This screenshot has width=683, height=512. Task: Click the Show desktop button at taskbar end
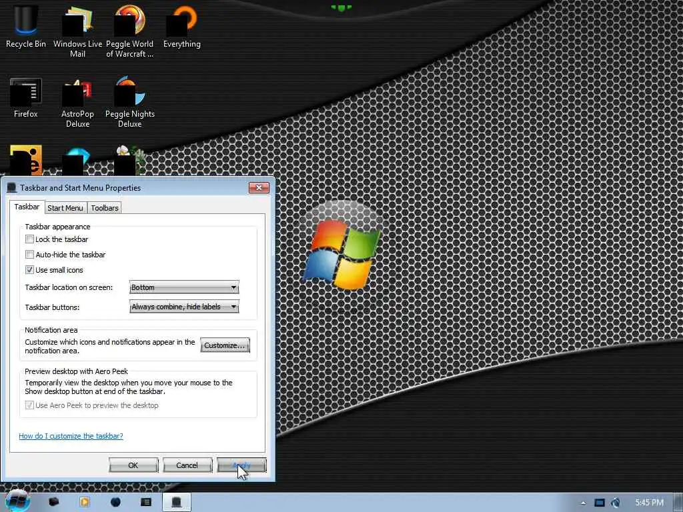tap(679, 502)
